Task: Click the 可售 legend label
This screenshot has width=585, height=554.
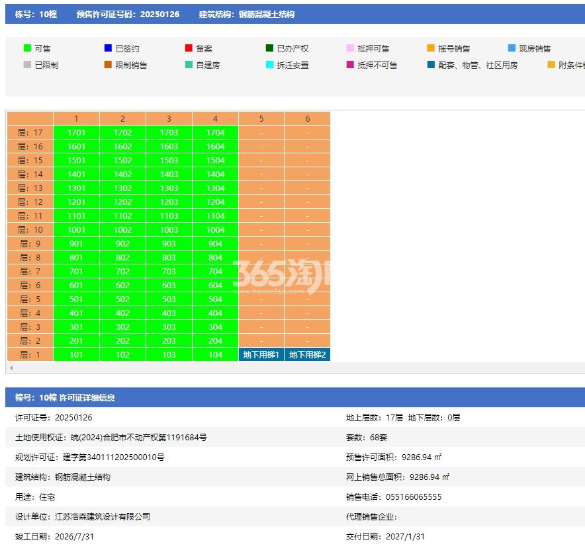Action: [x=42, y=48]
